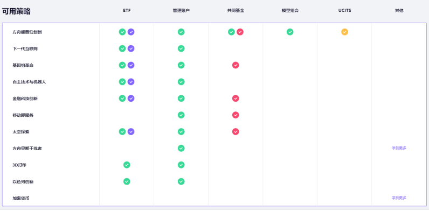Click the red 共同基金 check for 基因组革命
The height and width of the screenshot is (211, 429).
[236, 65]
